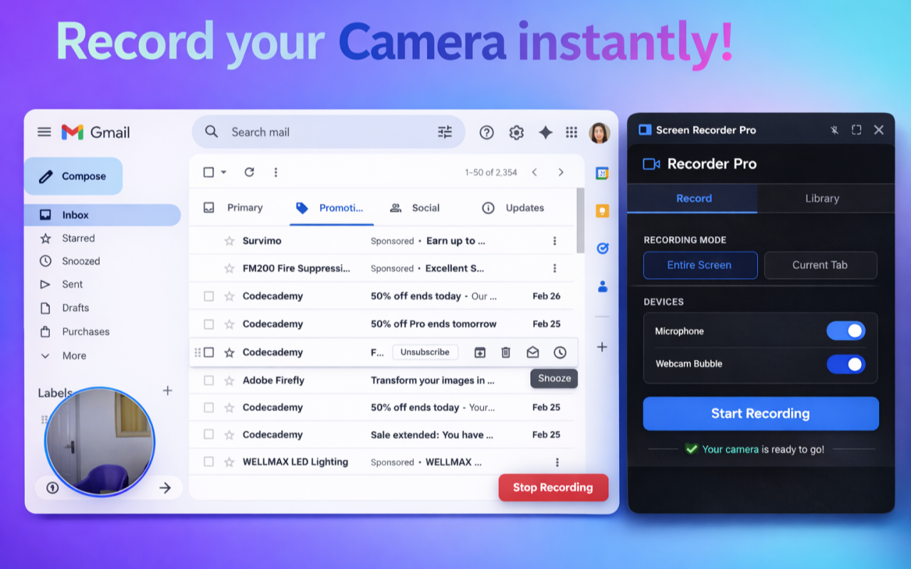Check the Adobe Firefly email checkbox

tap(209, 381)
